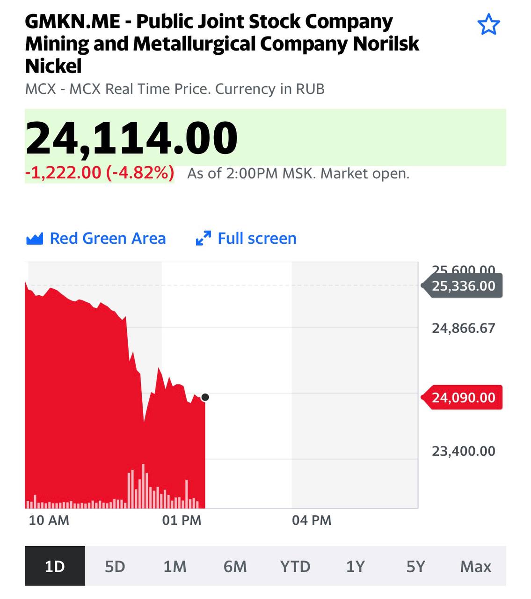Click the Norilsk Nickel company title
The image size is (531, 599).
[x=222, y=44]
